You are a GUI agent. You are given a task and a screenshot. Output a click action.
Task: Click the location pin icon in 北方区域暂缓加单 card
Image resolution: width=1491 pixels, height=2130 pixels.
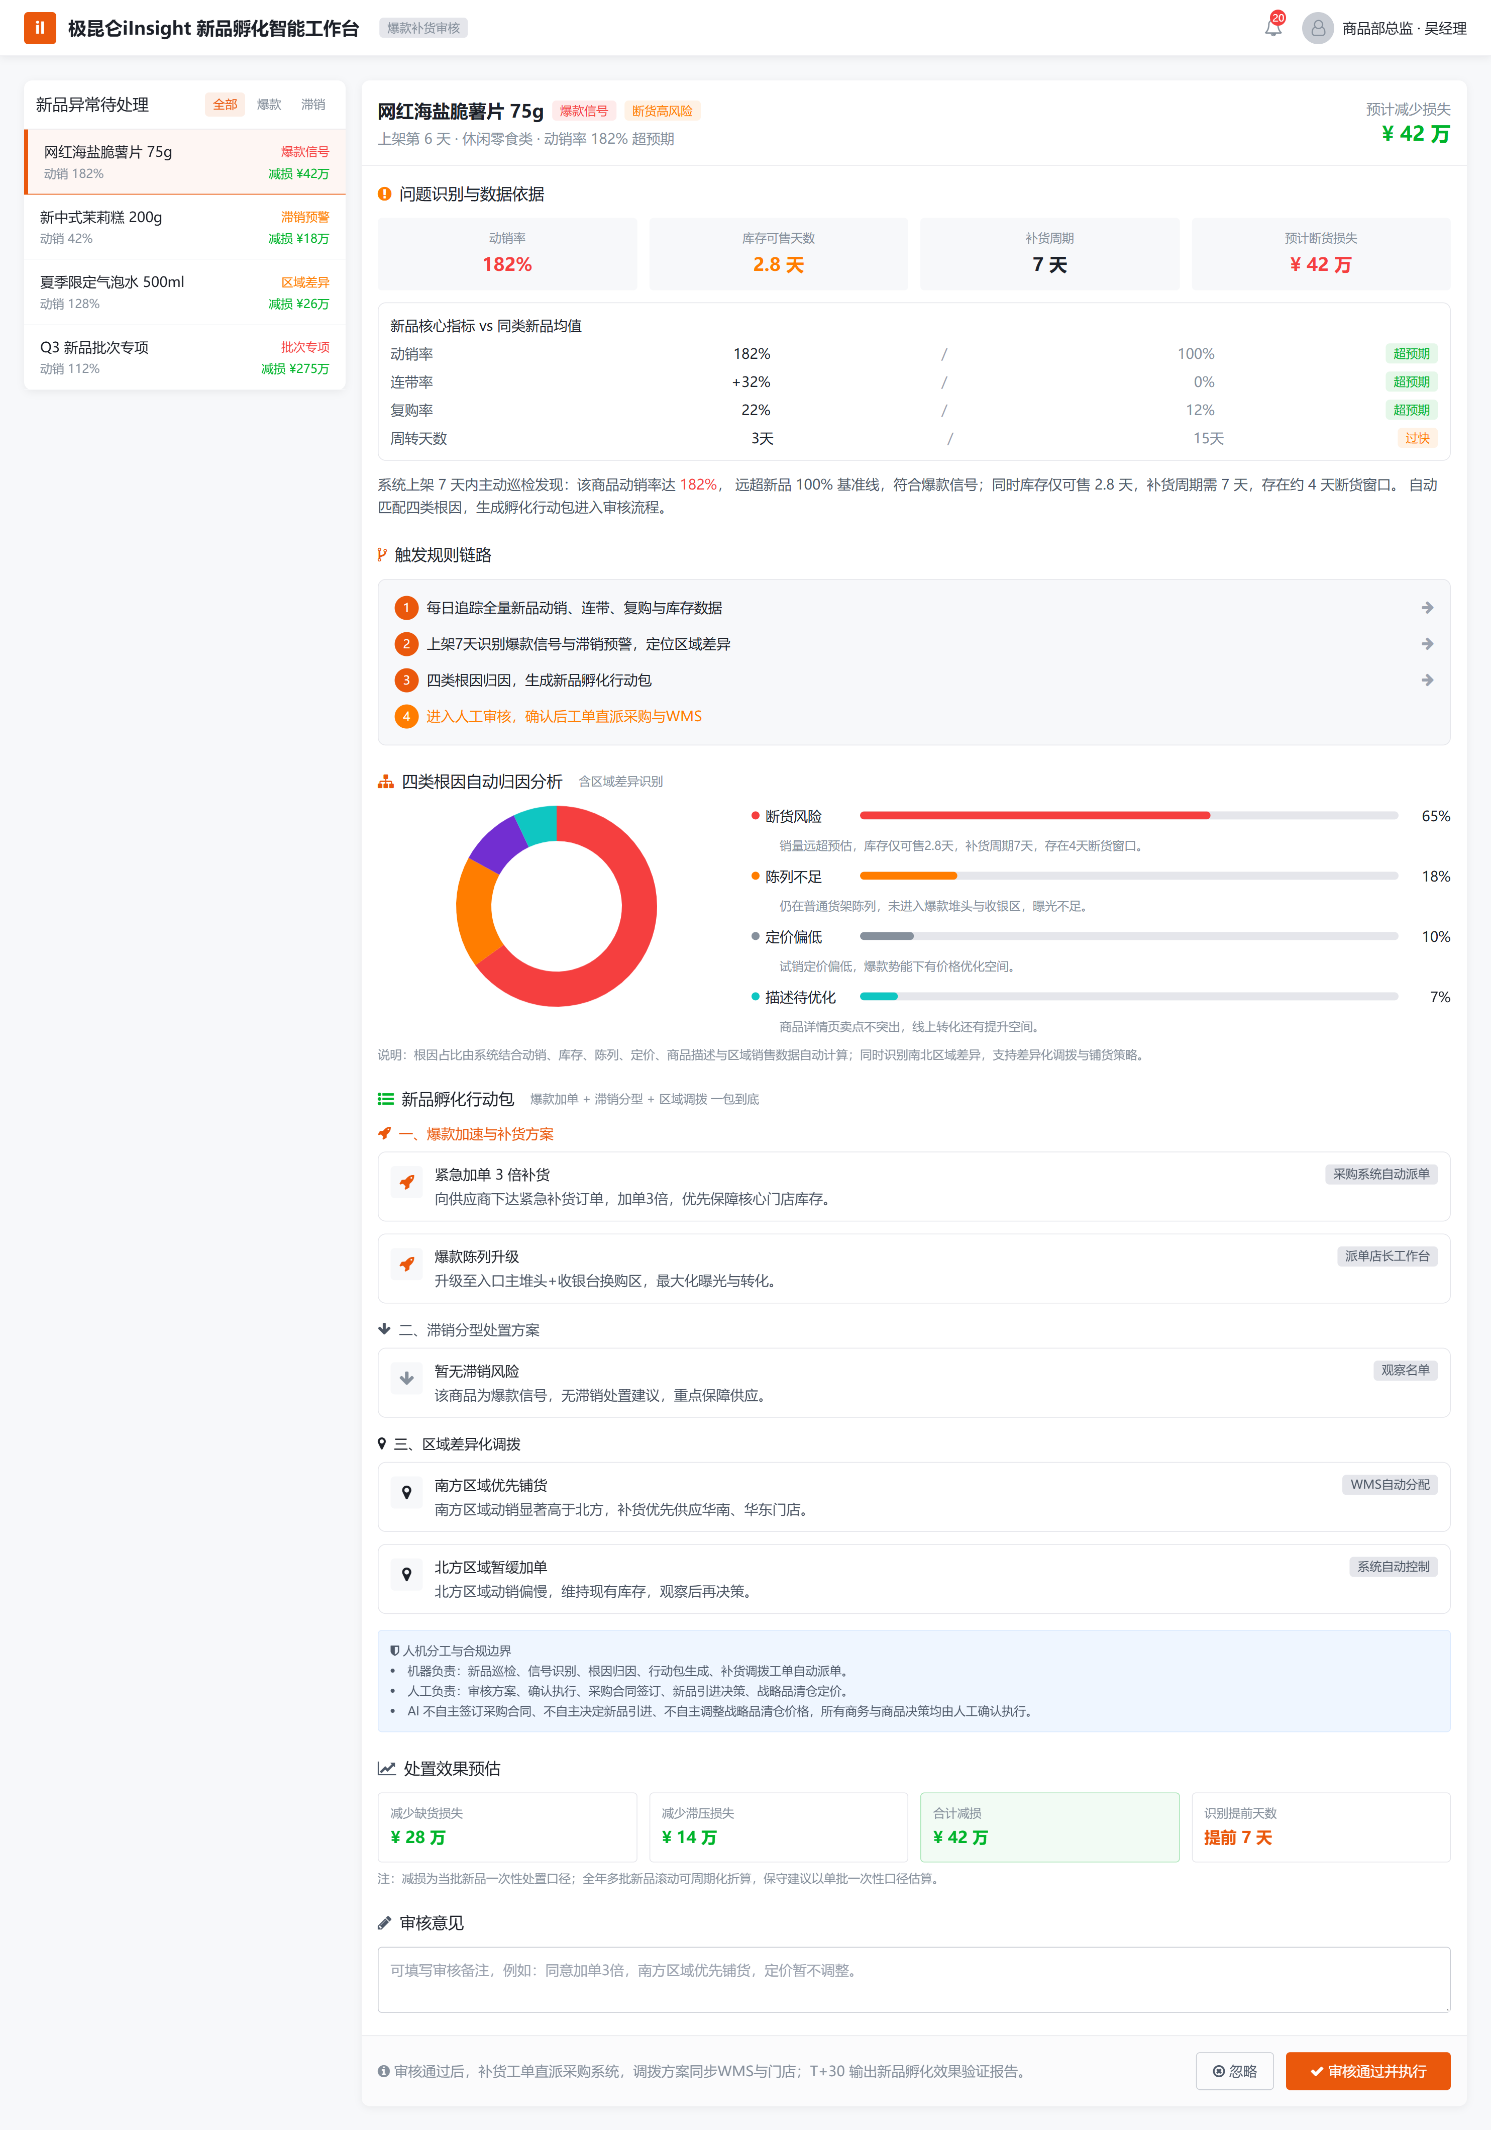click(x=406, y=1574)
